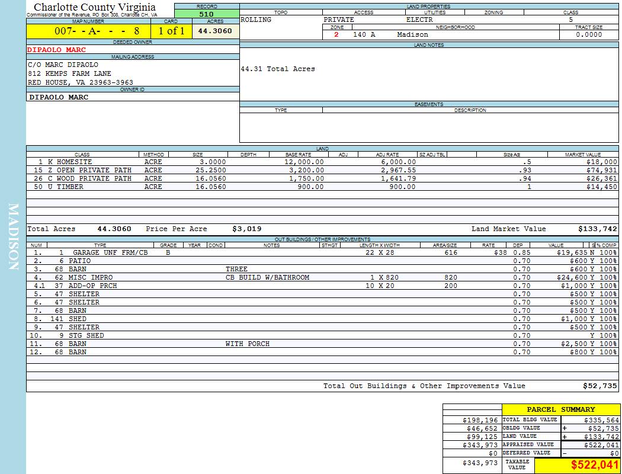The height and width of the screenshot is (474, 622).
Task: Click the Price Per Acre $3,019 value
Action: coord(246,229)
